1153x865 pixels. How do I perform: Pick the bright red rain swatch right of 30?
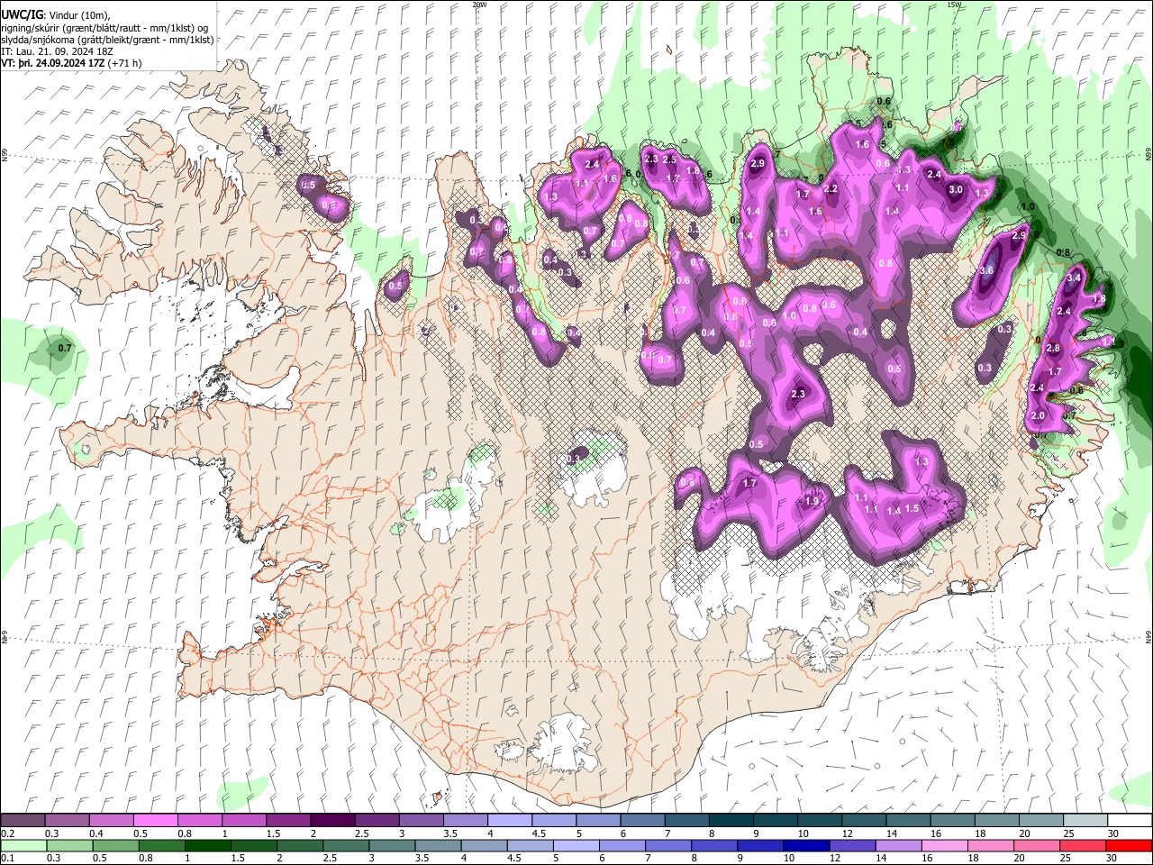[x=1130, y=845]
